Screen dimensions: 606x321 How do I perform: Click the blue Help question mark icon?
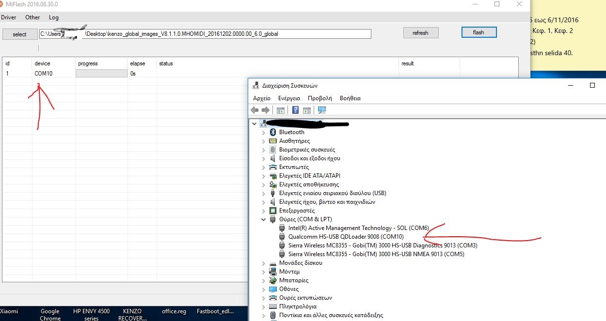coord(295,110)
